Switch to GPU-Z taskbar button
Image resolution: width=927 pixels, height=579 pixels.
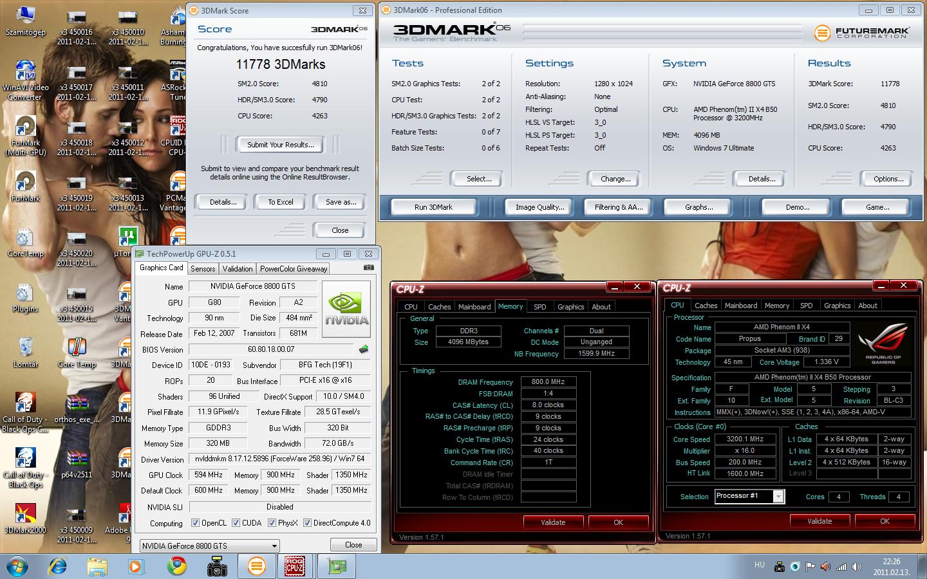tap(336, 566)
